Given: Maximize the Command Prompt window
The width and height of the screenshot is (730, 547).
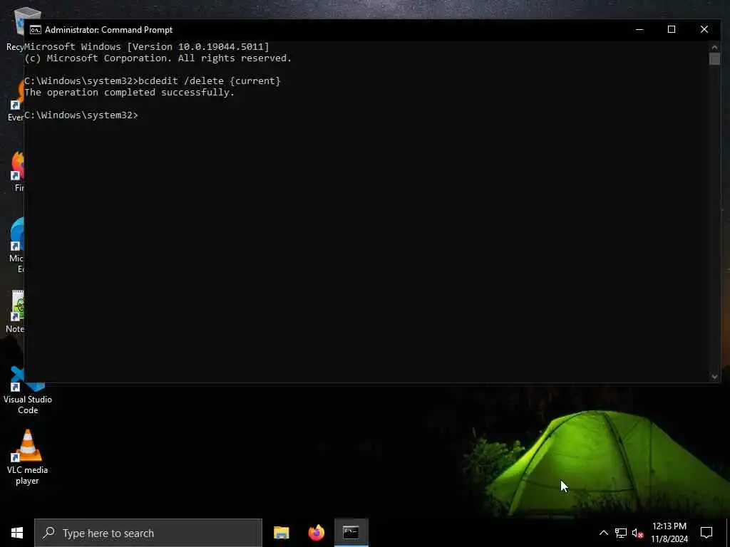Looking at the screenshot, I should click(672, 29).
